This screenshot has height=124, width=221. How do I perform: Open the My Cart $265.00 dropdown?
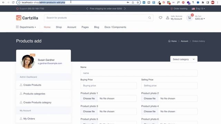pyautogui.click(x=200, y=18)
